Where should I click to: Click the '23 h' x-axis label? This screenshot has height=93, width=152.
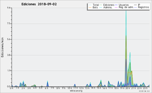coord(145,88)
